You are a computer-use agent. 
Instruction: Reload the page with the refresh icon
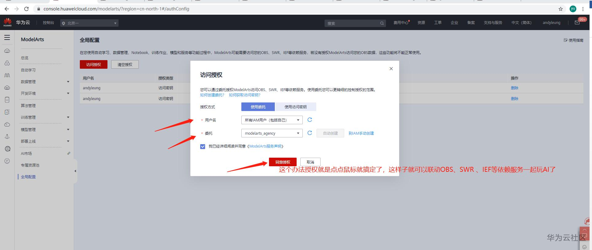[26, 9]
